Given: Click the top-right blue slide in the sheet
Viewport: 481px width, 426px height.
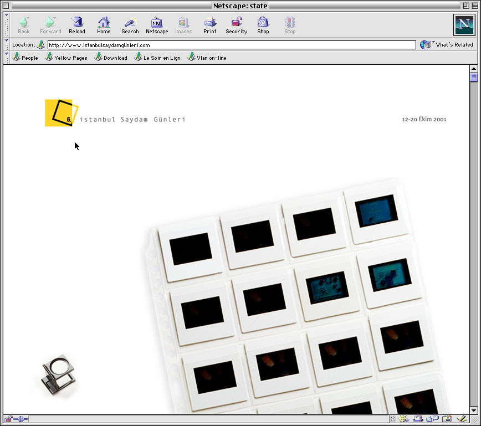Looking at the screenshot, I should (376, 211).
